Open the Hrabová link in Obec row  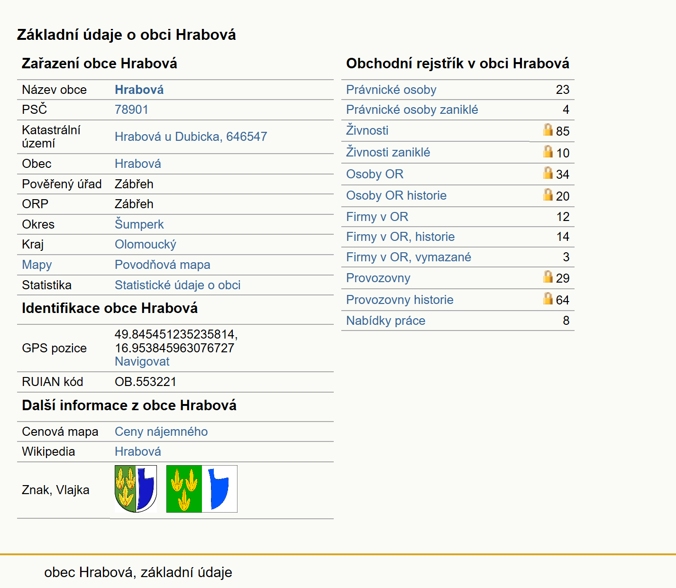[x=138, y=164]
